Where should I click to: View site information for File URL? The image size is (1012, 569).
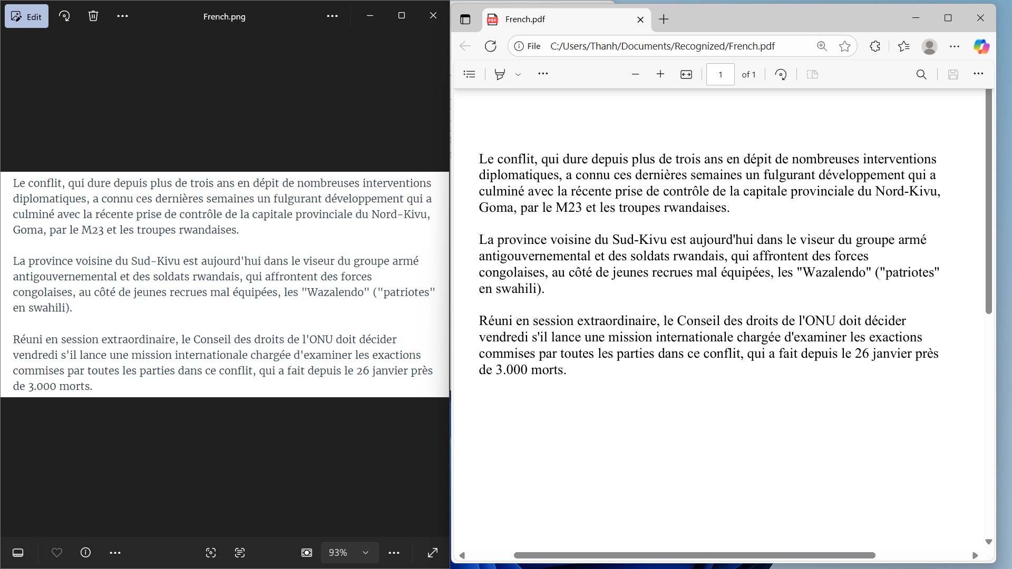[527, 46]
